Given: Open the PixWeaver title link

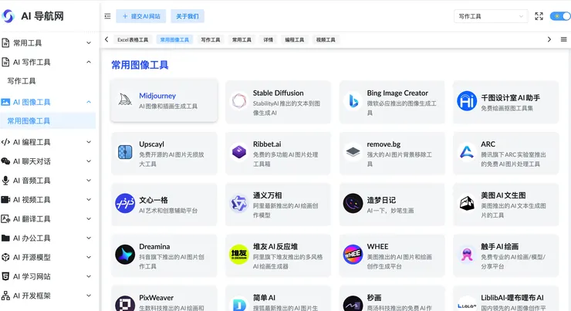Looking at the screenshot, I should pos(156,298).
